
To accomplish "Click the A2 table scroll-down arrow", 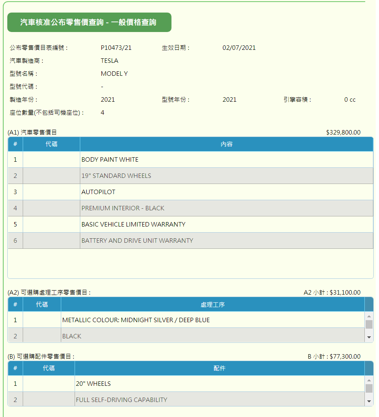I will pos(368,337).
